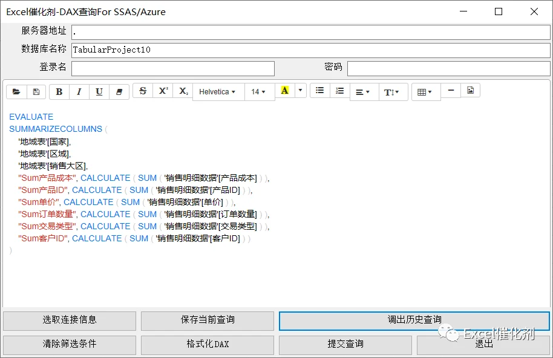This screenshot has width=553, height=358.
Task: Click the 格式化DAX button
Action: click(208, 344)
